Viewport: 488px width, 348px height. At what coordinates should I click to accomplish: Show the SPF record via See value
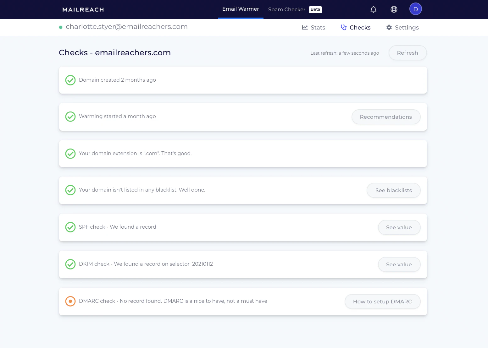[399, 227]
